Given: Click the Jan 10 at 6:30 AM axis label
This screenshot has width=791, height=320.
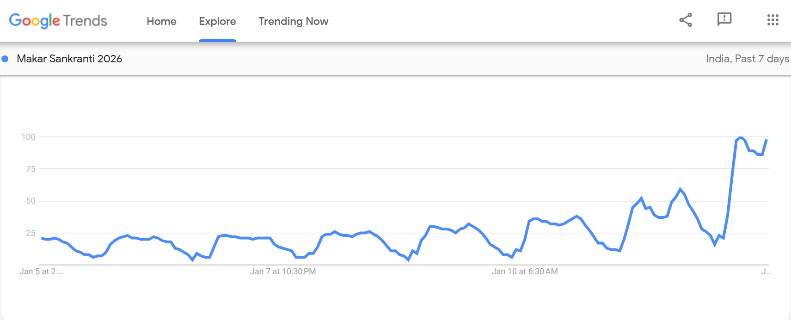Looking at the screenshot, I should [x=525, y=272].
